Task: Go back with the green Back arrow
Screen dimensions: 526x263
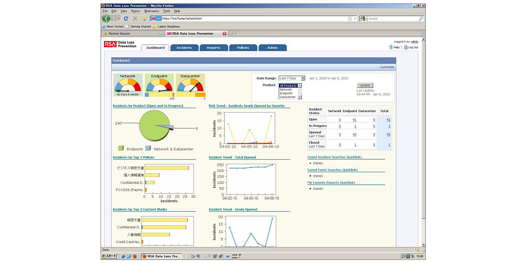Action: click(x=106, y=19)
